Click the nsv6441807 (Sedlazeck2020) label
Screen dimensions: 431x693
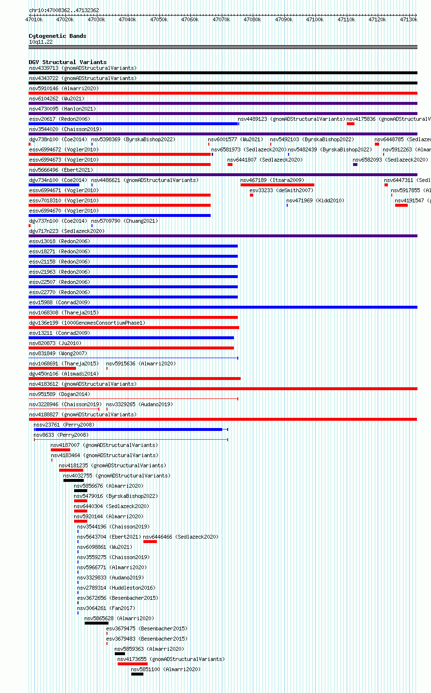pos(265,160)
